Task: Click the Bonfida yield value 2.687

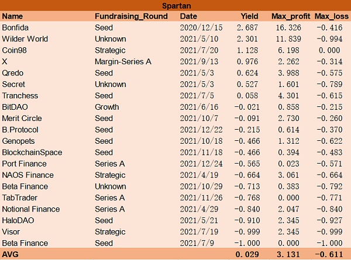Action: point(247,27)
